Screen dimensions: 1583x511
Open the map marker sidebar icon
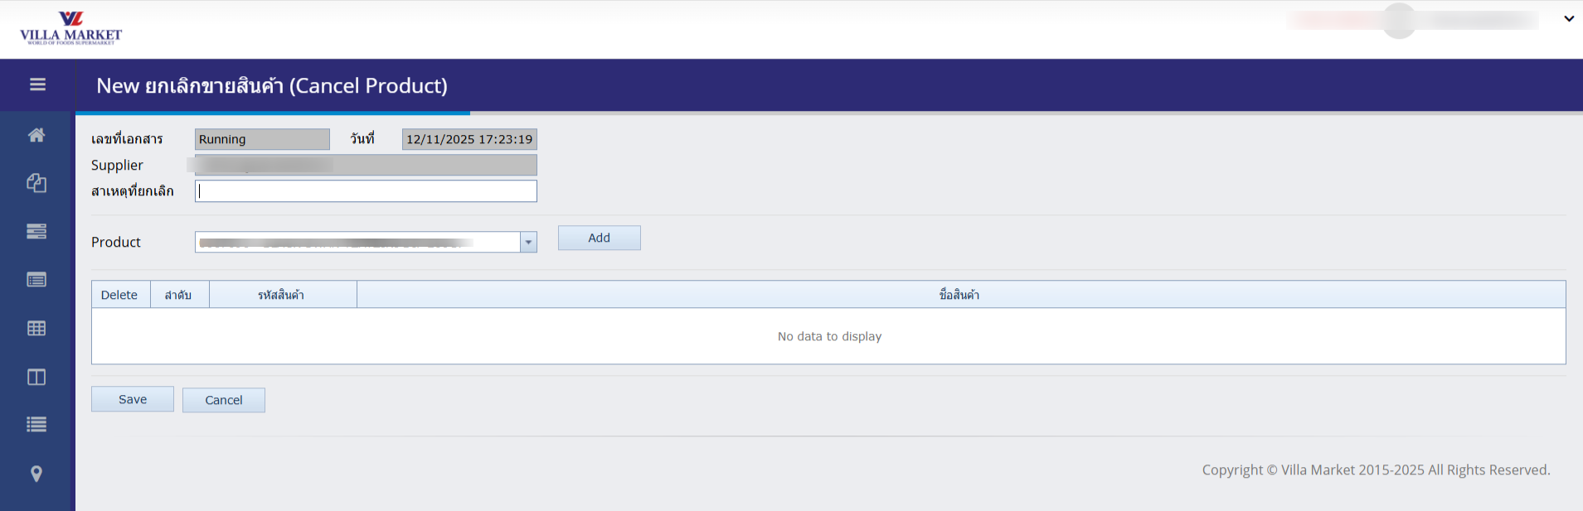(36, 474)
